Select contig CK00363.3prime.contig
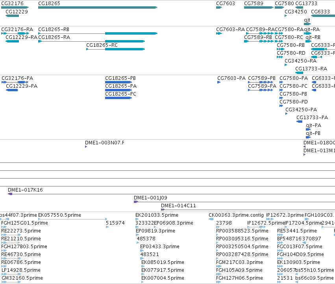Screen dimensions: 335x284 point(211,219)
